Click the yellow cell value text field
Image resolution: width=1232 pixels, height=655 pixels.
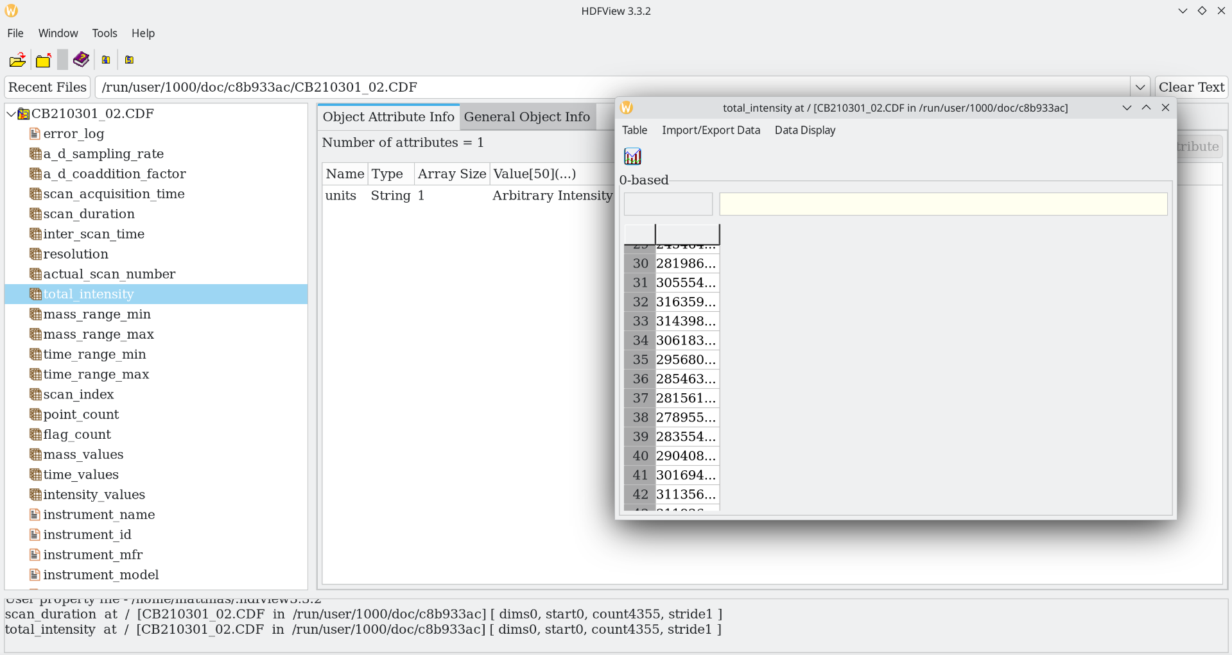point(942,204)
